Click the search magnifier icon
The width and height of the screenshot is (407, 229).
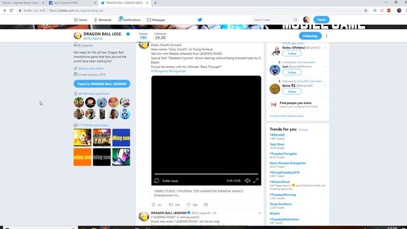point(295,20)
